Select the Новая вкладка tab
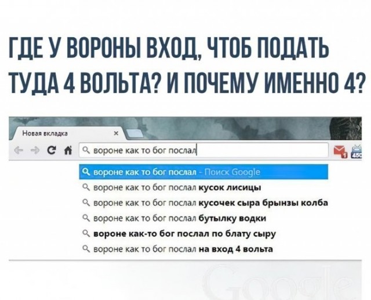This screenshot has width=371, height=300. (x=67, y=133)
